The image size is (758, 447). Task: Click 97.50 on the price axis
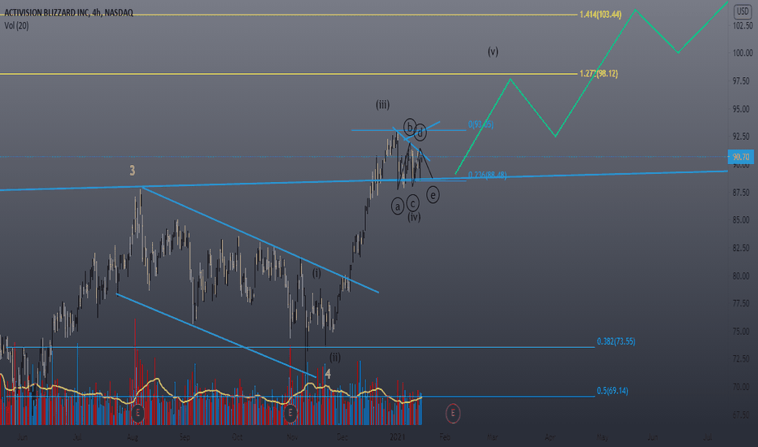pos(741,80)
